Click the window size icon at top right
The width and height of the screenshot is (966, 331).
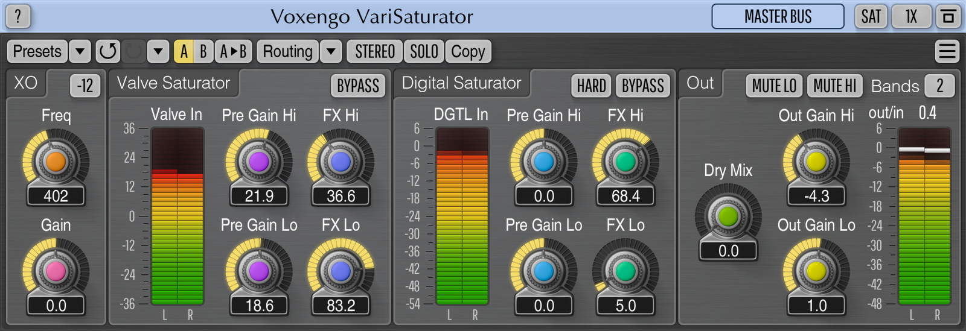click(948, 17)
